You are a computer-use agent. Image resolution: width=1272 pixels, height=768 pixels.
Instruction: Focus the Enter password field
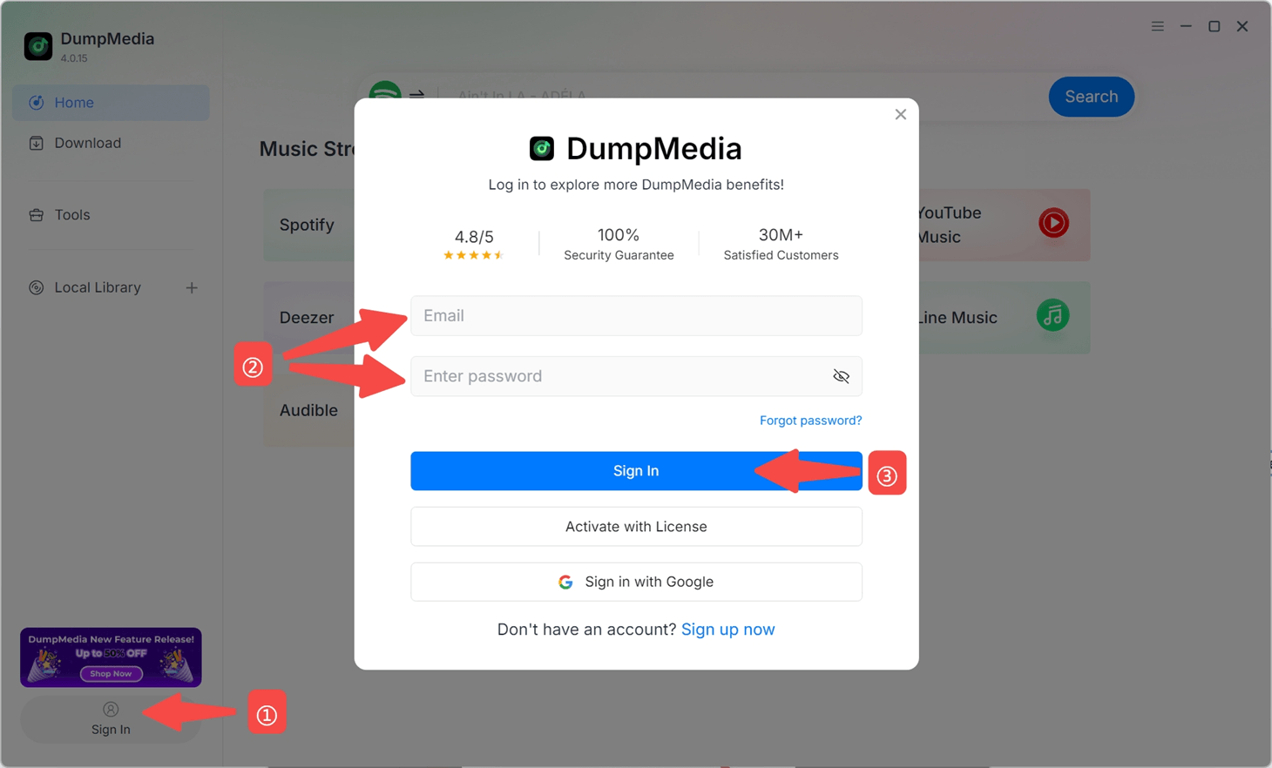coord(636,376)
